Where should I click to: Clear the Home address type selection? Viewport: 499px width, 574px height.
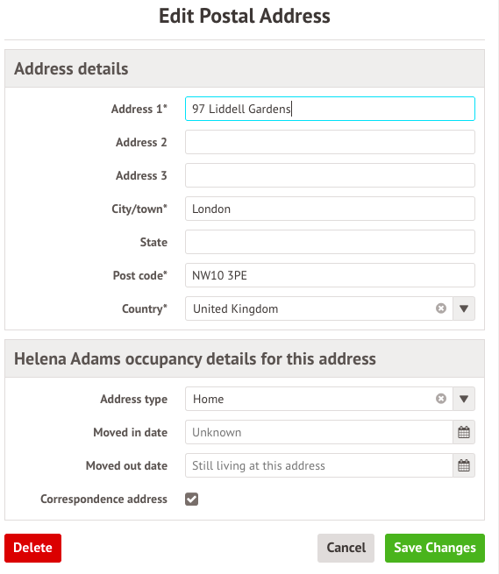click(441, 398)
